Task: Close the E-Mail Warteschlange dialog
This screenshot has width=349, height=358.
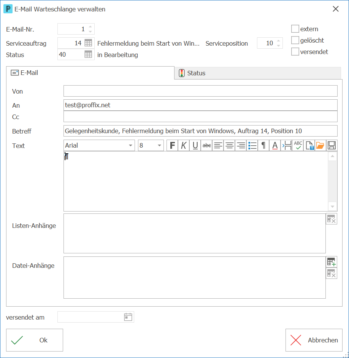Action: click(336, 9)
